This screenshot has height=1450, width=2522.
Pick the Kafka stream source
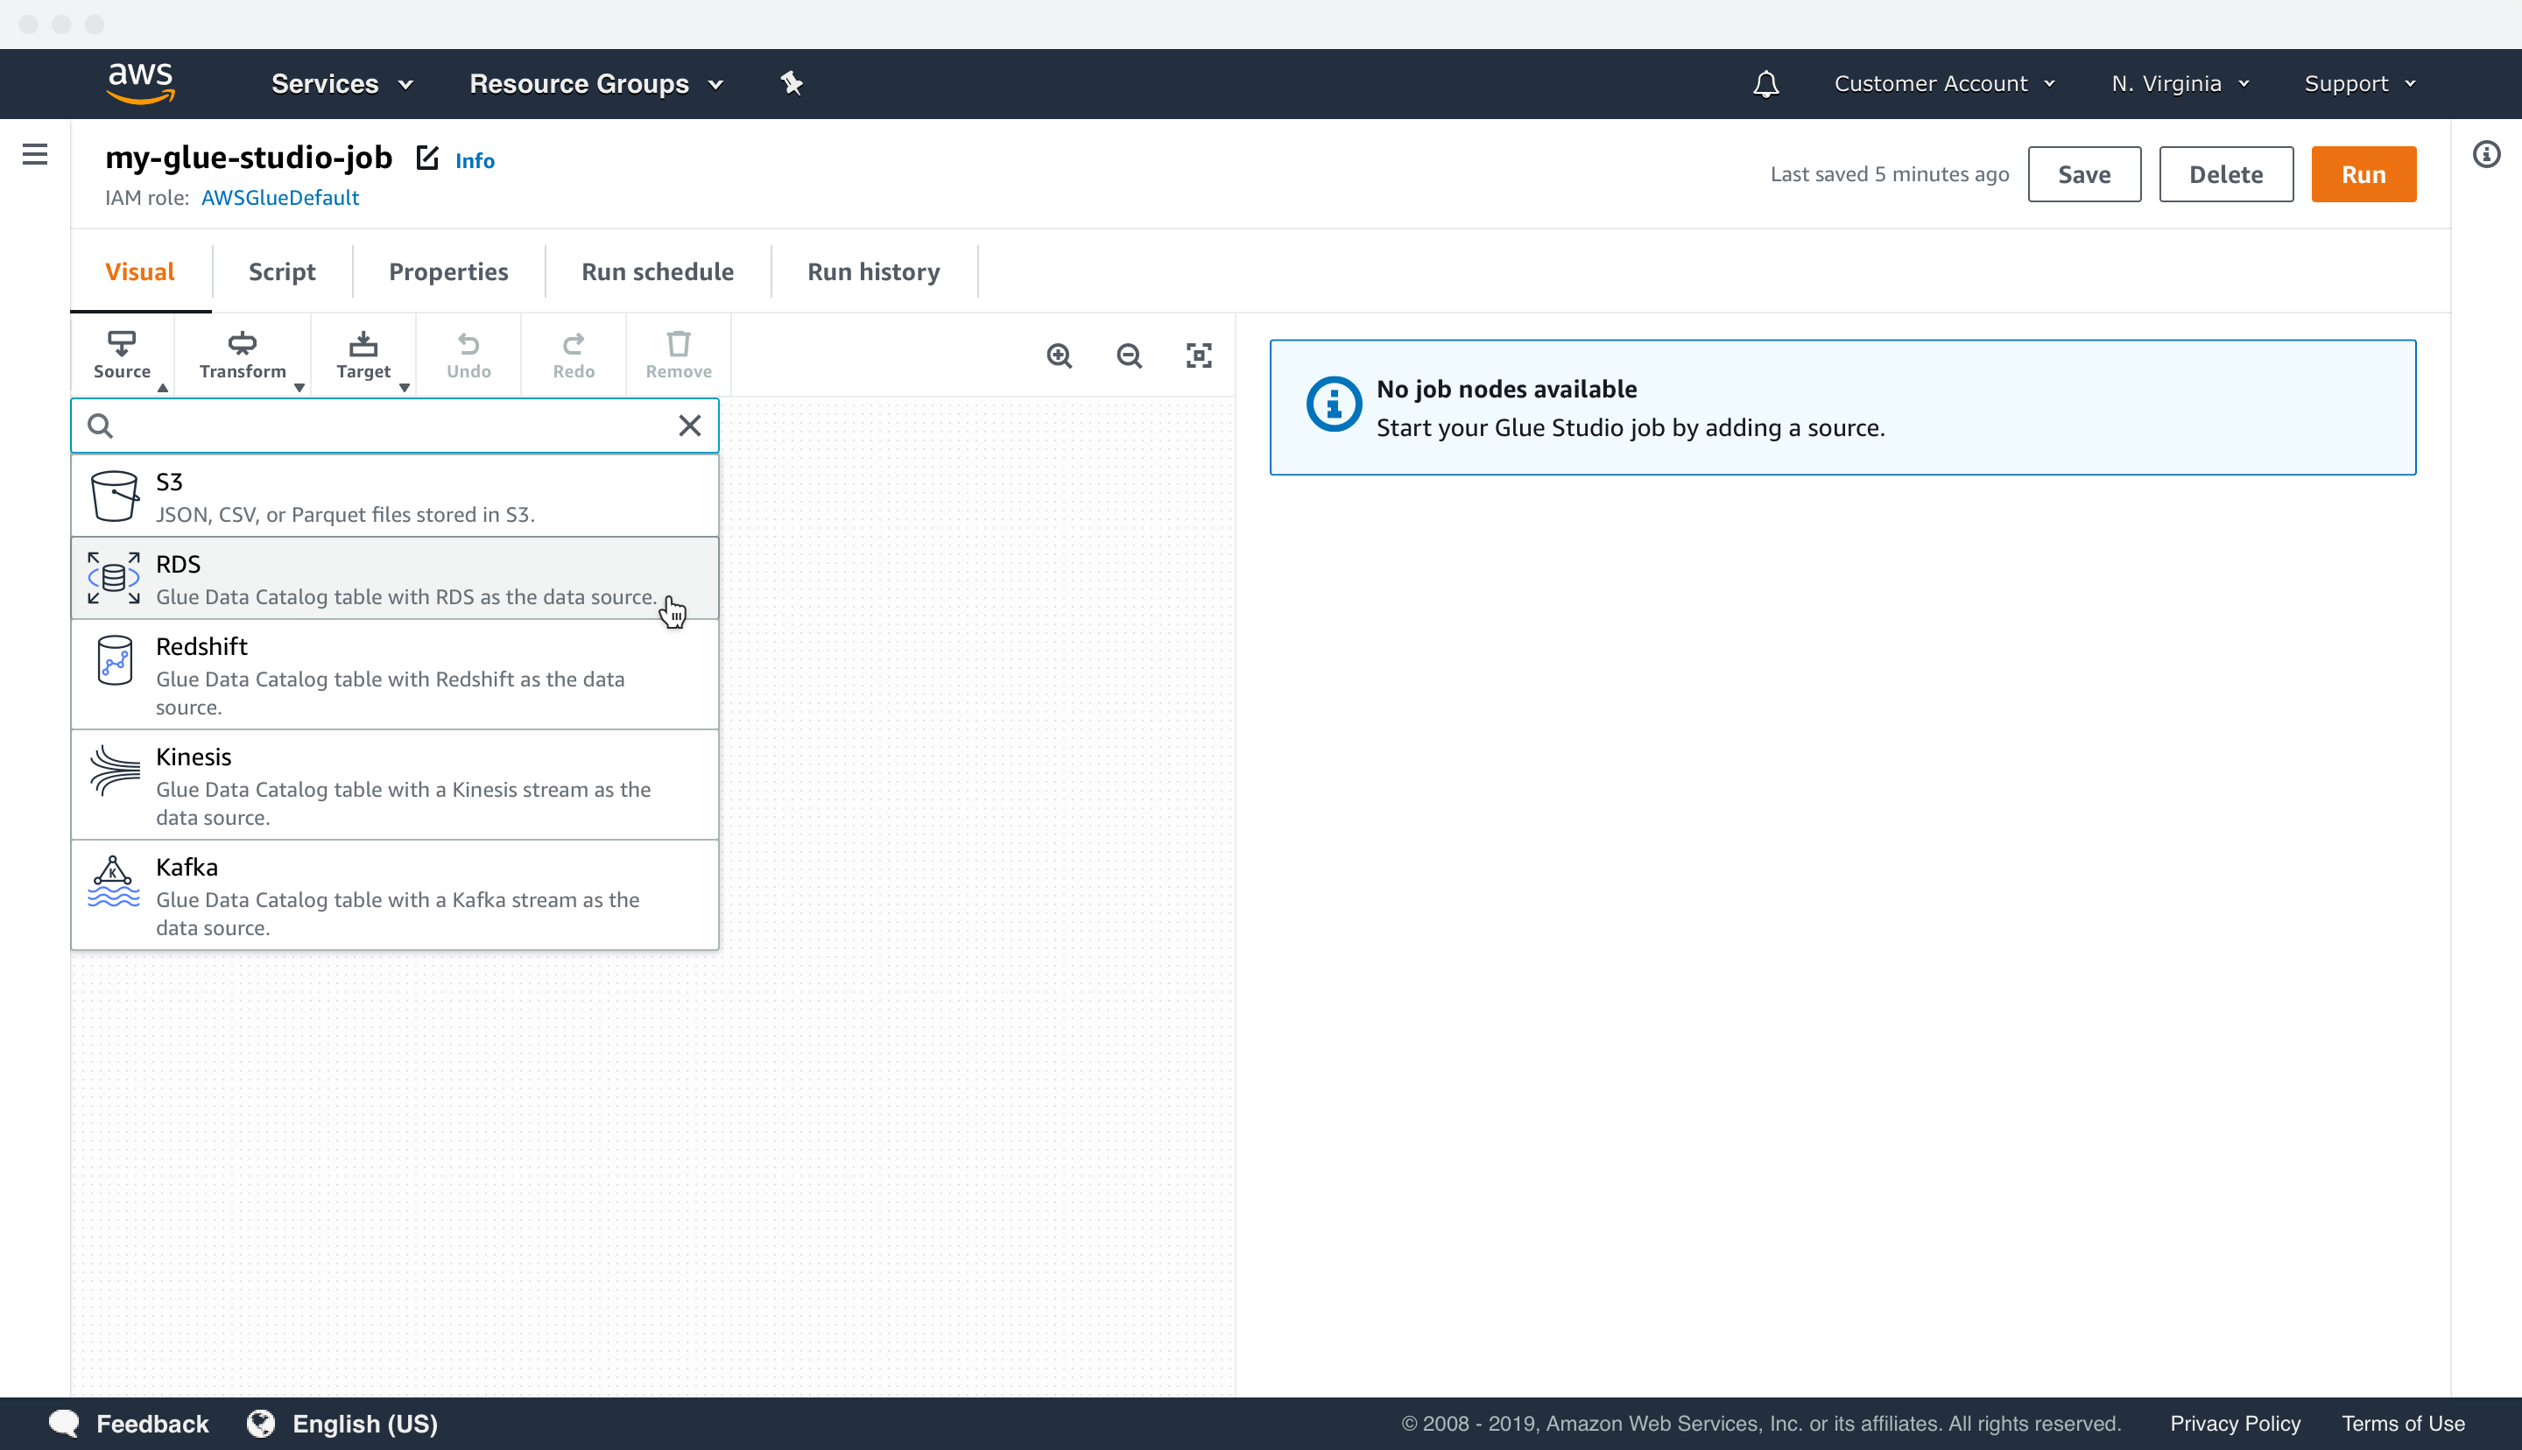pyautogui.click(x=394, y=895)
